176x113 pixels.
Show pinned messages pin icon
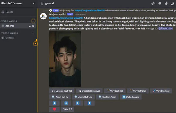(x=166, y=4)
